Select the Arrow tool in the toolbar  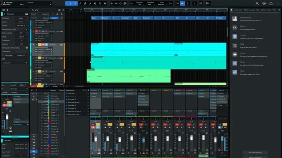point(70,4)
